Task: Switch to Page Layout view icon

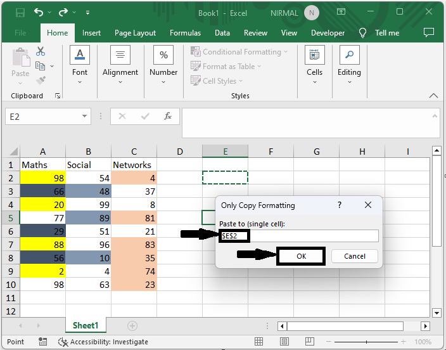Action: 284,341
